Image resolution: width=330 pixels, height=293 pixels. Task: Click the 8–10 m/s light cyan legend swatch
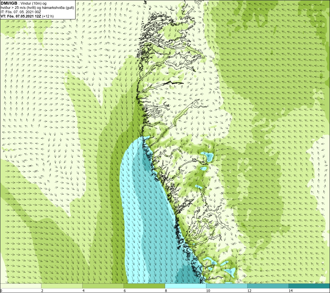[x=185, y=286]
